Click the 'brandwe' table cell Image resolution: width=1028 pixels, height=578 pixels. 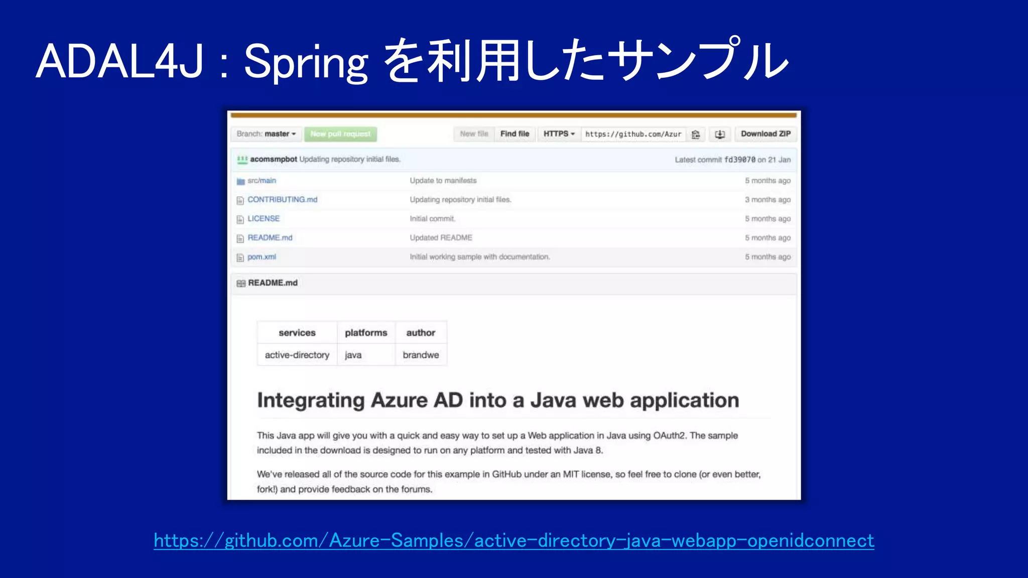421,355
